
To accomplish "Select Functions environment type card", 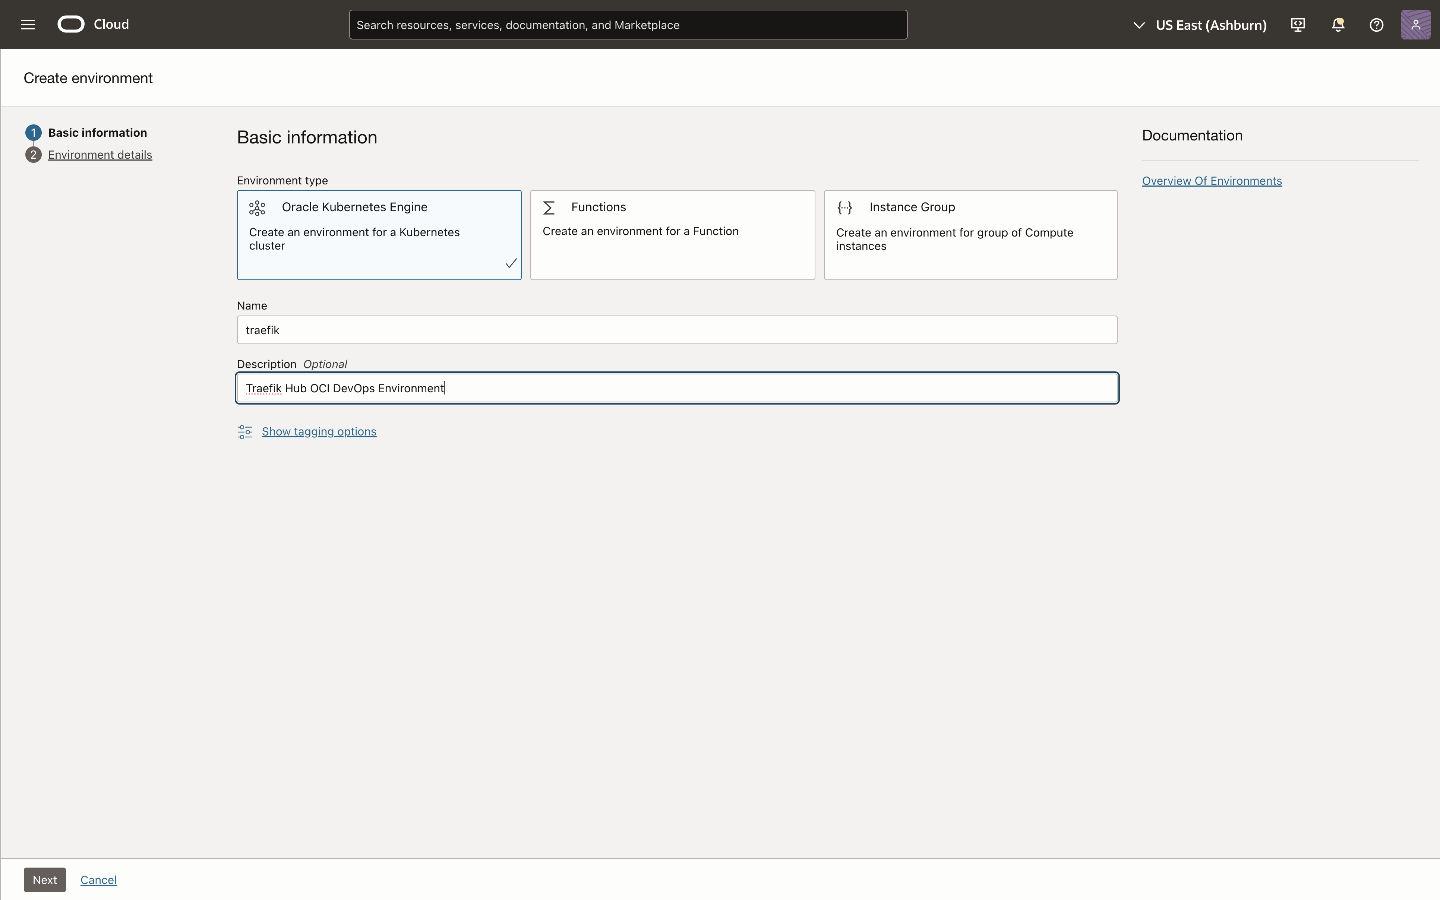I will [672, 235].
